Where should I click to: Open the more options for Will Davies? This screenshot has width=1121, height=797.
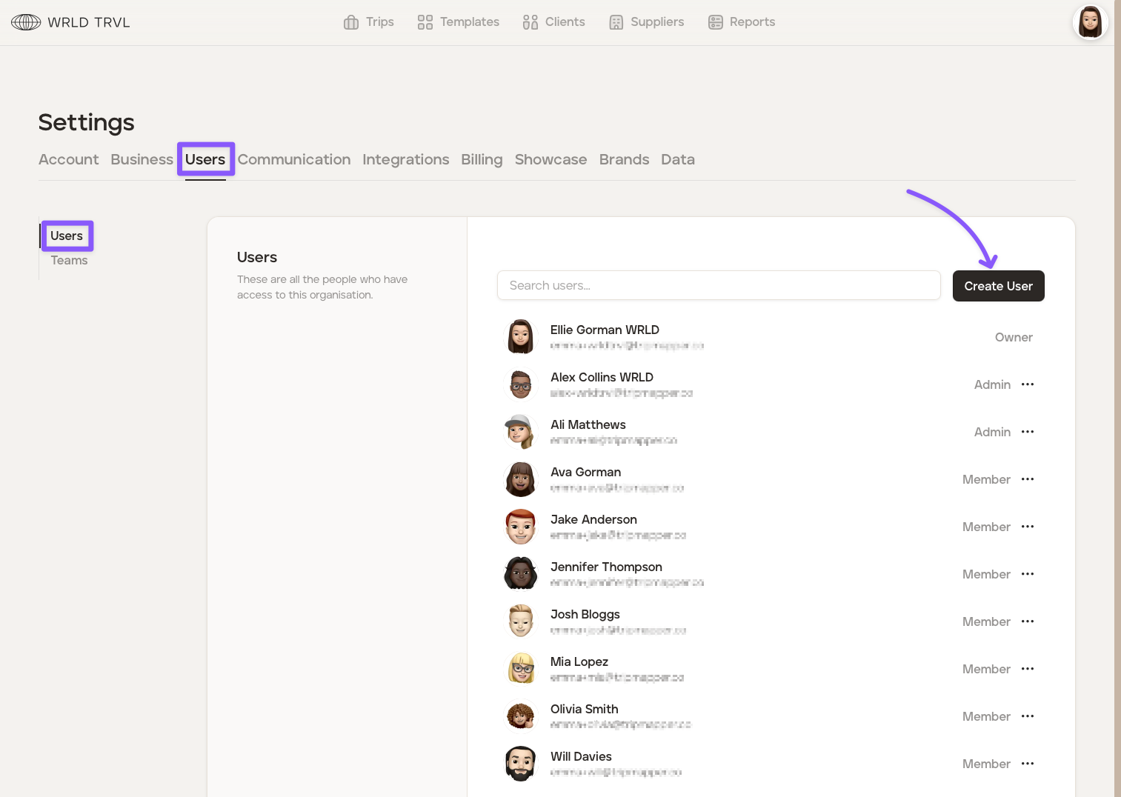1027,764
